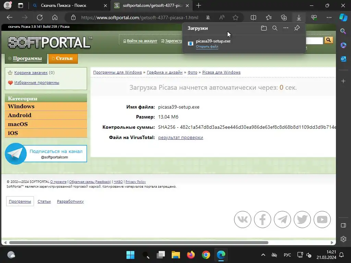Viewport: 351px width, 263px height.
Task: Open the Edge profile avatar
Action: tap(8, 5)
